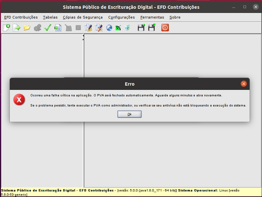The height and width of the screenshot is (197, 262).
Task: Open the Tabelas menu
Action: tap(50, 17)
